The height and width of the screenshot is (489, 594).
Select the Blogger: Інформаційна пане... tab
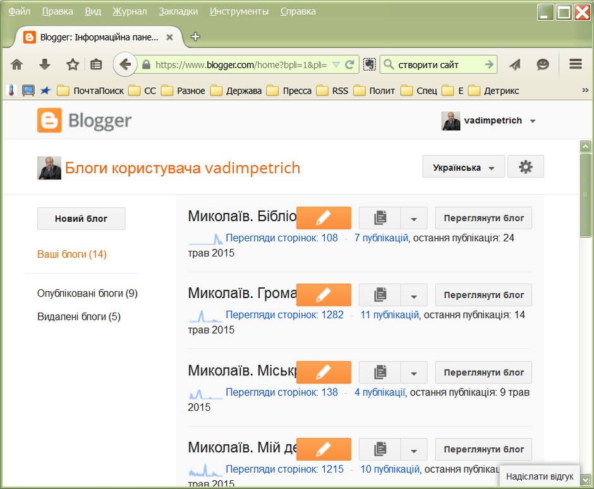[99, 37]
